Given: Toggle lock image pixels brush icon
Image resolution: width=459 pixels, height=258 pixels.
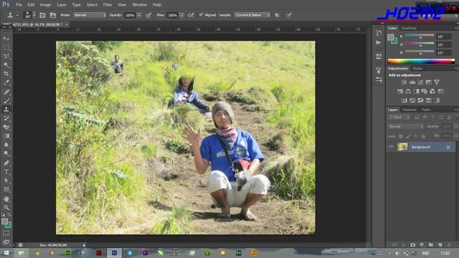Looking at the screenshot, I should pyautogui.click(x=408, y=136).
